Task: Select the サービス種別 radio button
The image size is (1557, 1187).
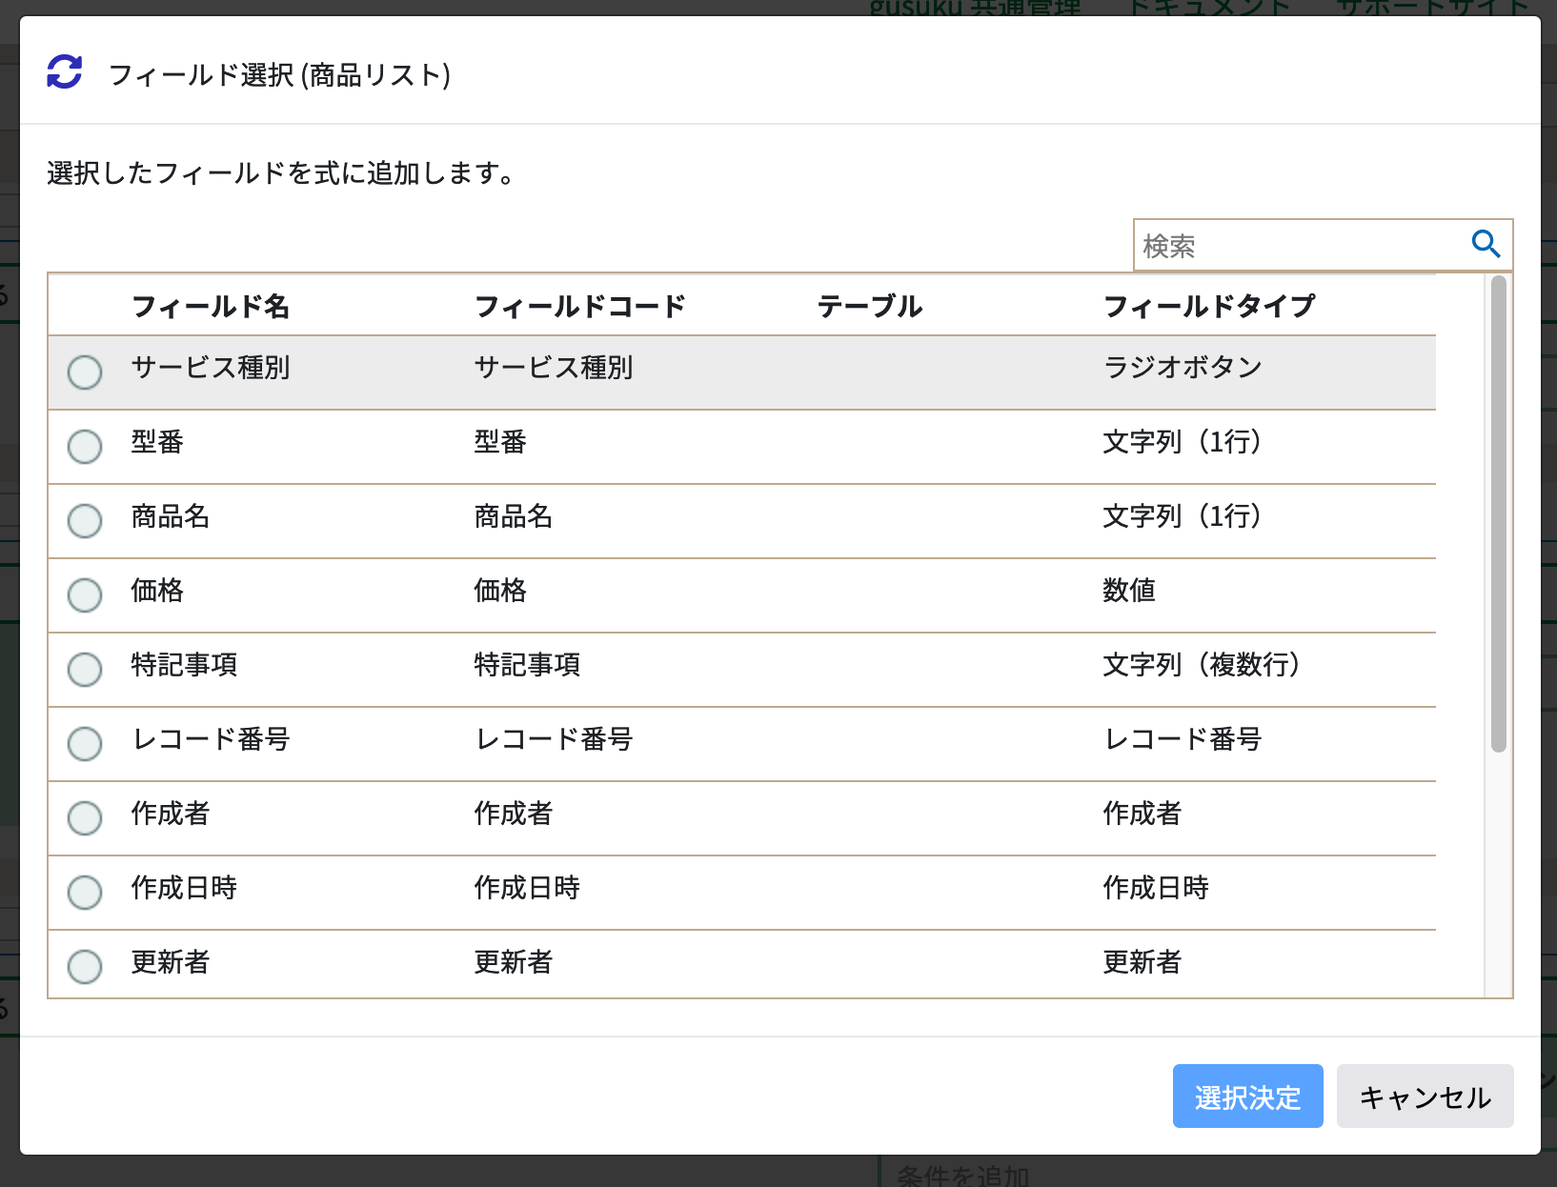Action: pyautogui.click(x=85, y=372)
